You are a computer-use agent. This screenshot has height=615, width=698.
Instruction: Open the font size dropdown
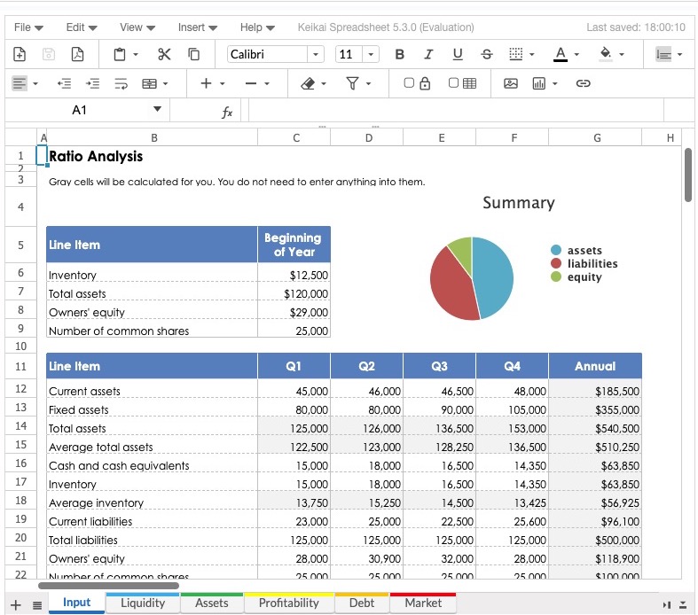pyautogui.click(x=371, y=54)
